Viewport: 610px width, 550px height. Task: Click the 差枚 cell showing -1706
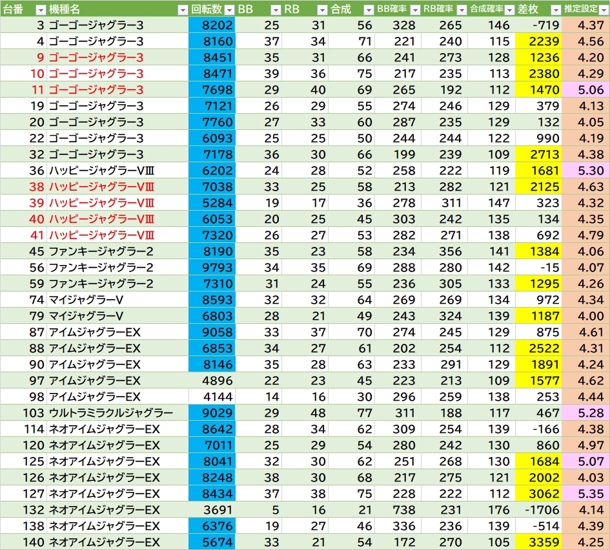(539, 510)
